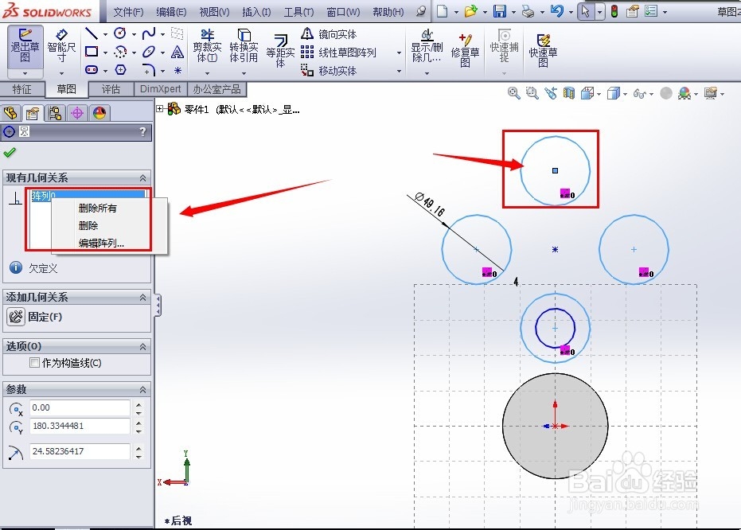741x530 pixels.
Task: Click the Exit Sketch button
Action: [23, 48]
